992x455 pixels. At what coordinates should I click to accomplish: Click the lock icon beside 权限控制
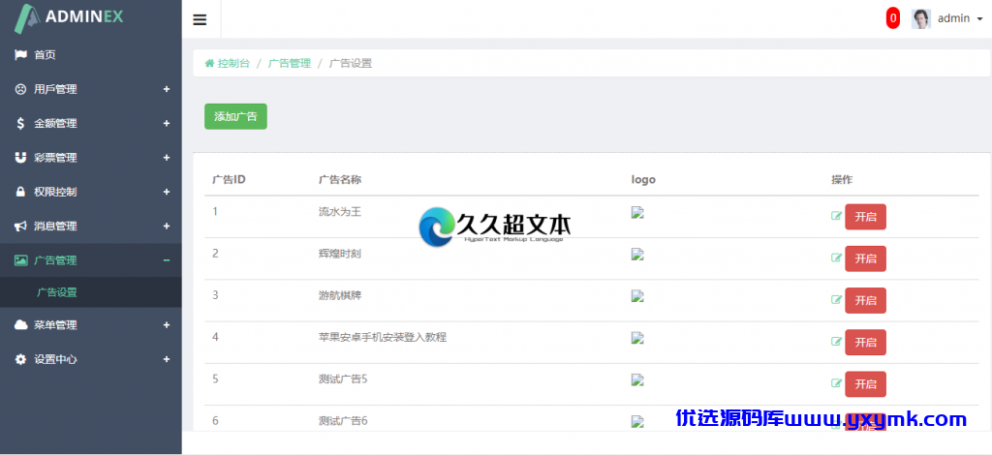(x=20, y=192)
